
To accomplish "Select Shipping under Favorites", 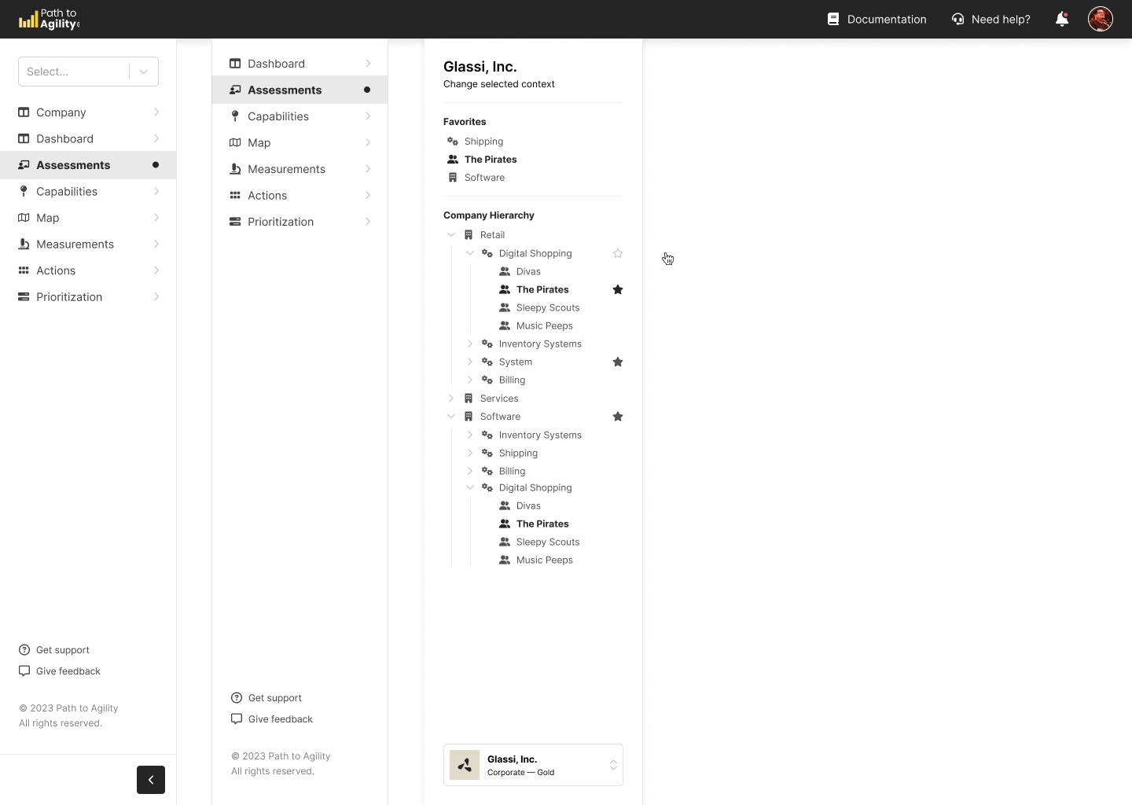I will (x=483, y=142).
